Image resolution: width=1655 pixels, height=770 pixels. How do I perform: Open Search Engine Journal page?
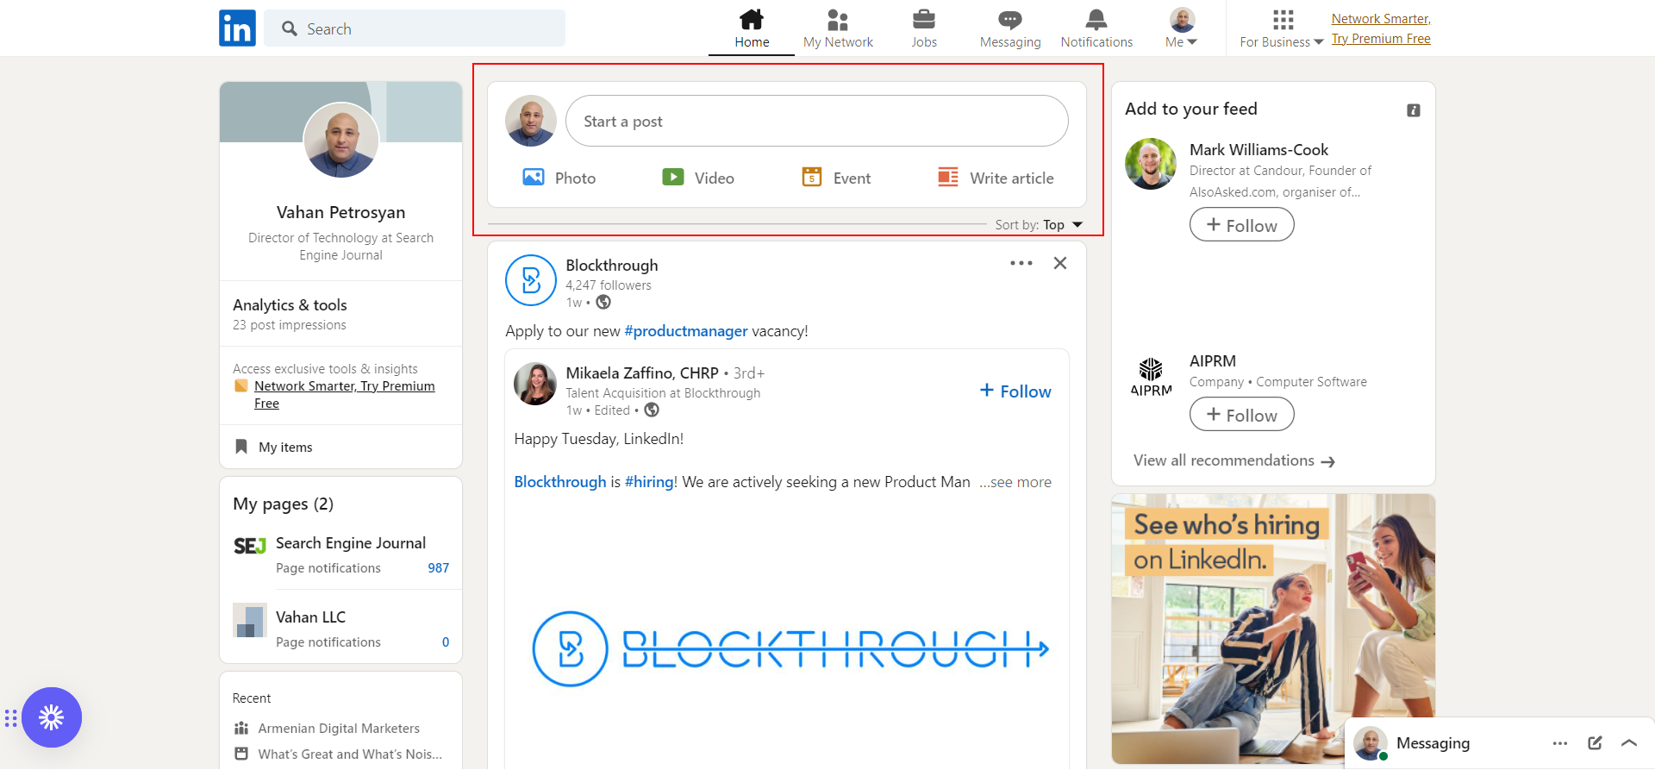point(351,543)
